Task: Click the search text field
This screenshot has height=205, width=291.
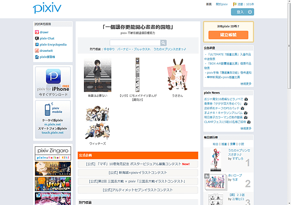Action: (135, 43)
